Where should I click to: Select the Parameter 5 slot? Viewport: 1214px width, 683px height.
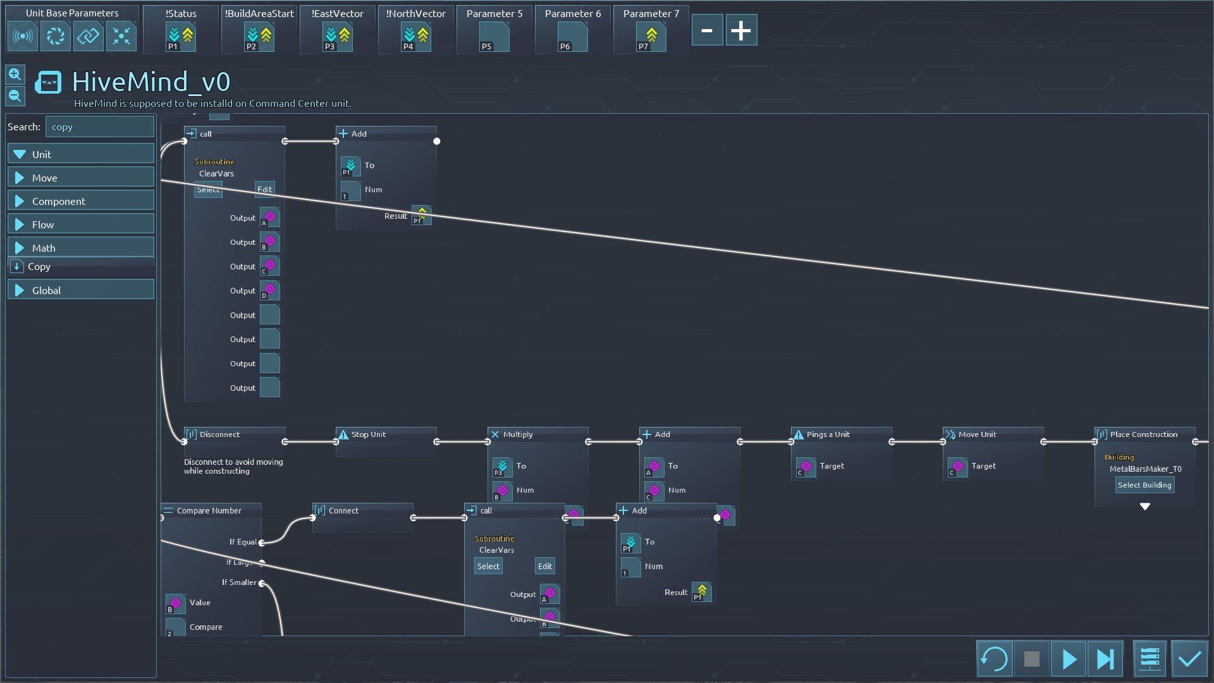click(x=494, y=37)
